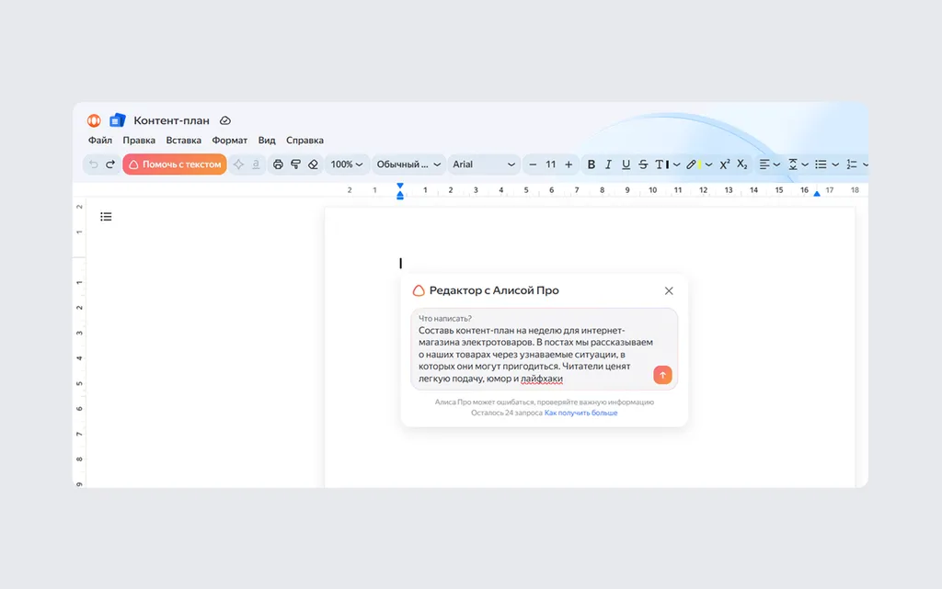Click the top indent marker on ruler
Viewport: 942px width, 589px height.
click(x=400, y=187)
